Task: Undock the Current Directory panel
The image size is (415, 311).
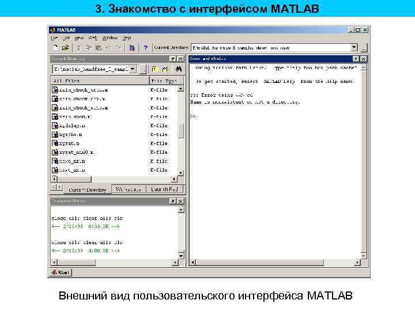Action: tap(173, 59)
